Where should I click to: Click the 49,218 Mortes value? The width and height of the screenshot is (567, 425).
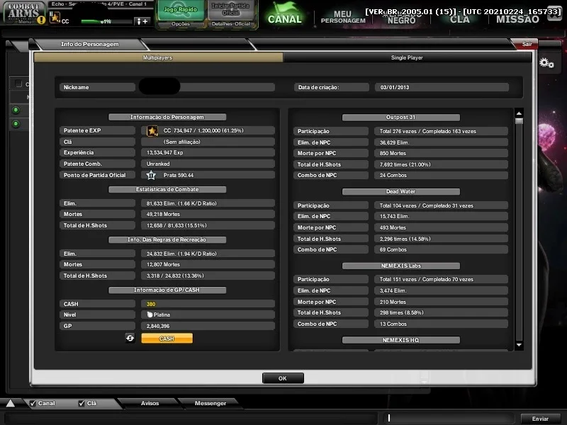[x=208, y=215]
